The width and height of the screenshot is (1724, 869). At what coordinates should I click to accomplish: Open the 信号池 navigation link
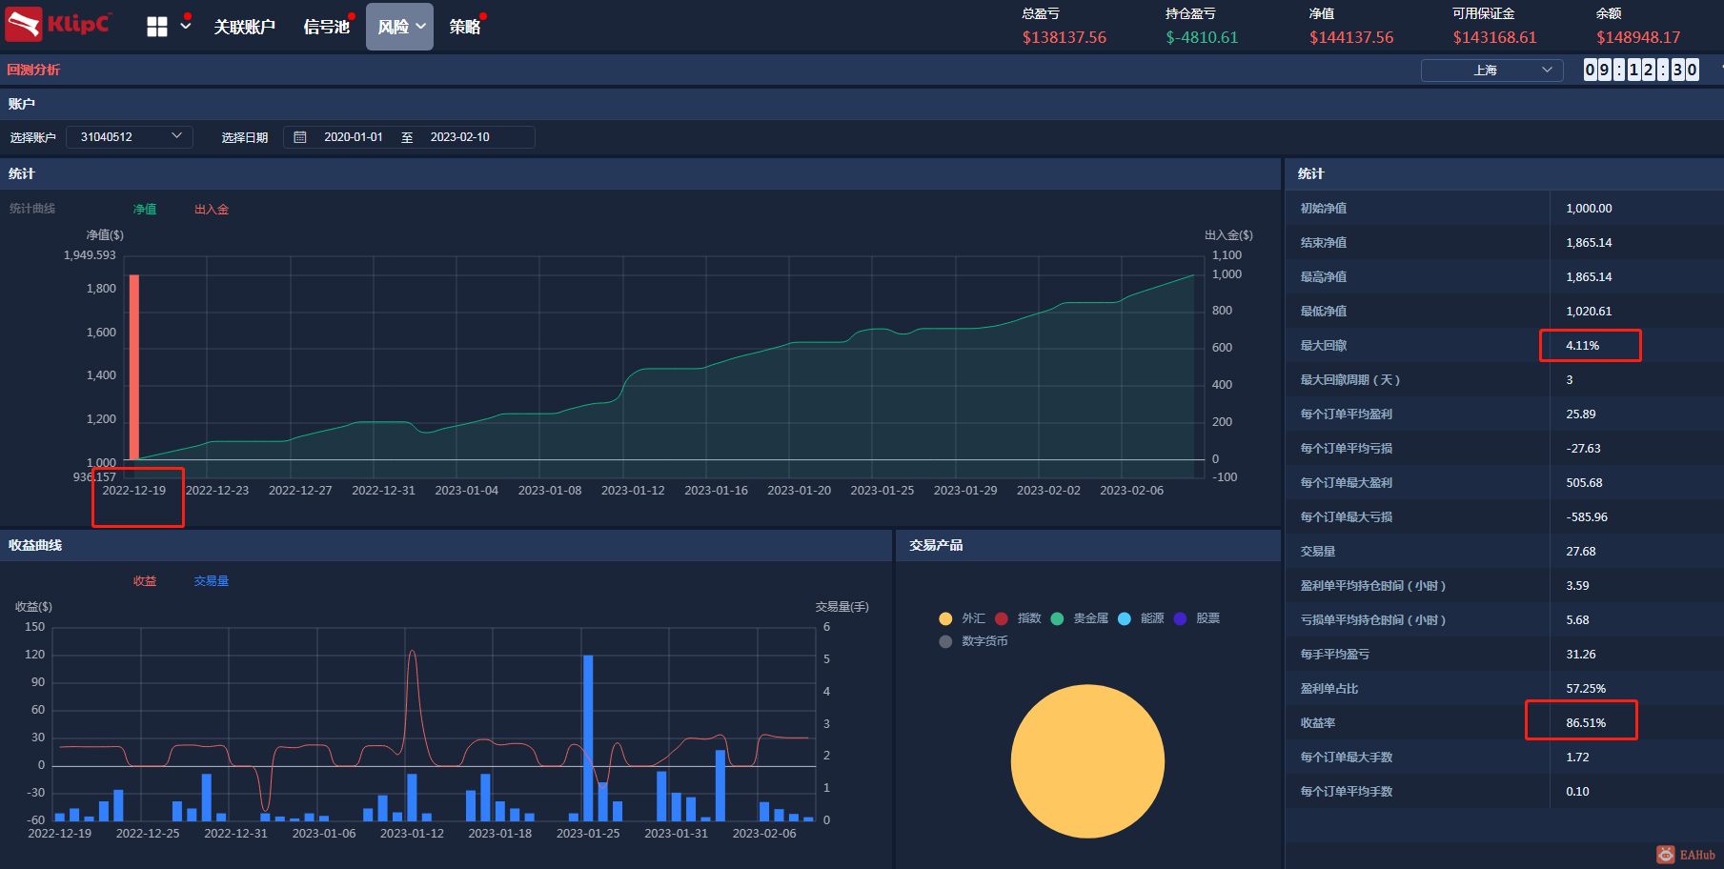[326, 27]
